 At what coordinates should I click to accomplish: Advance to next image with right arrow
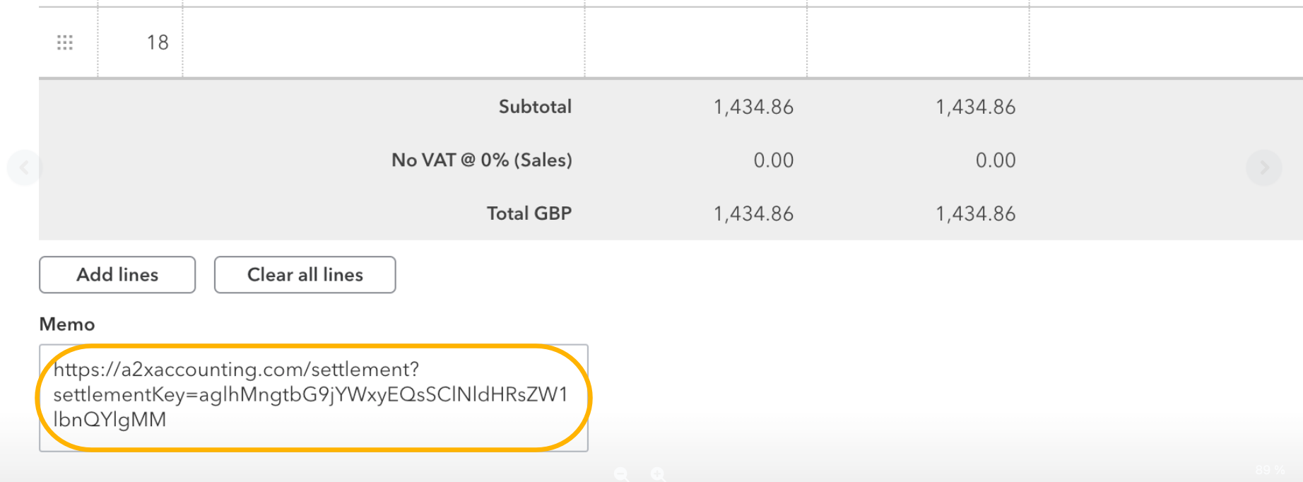pos(1264,167)
